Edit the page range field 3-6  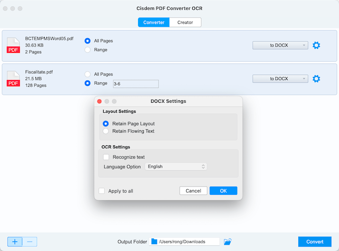coord(136,84)
